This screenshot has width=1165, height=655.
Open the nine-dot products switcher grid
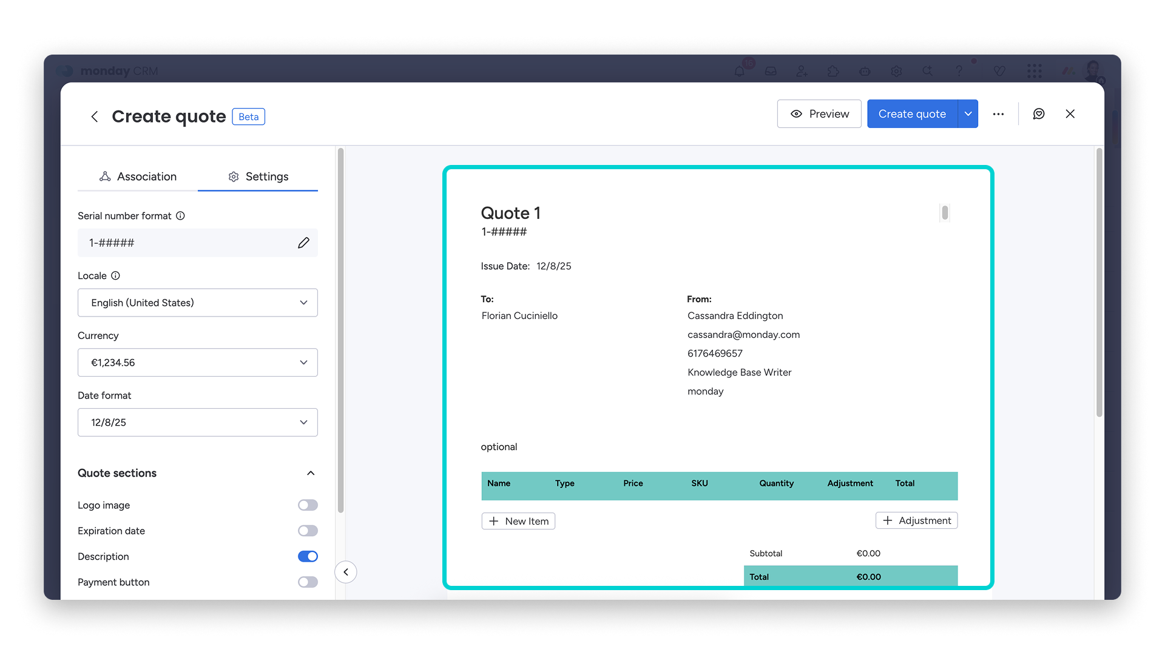point(1035,71)
